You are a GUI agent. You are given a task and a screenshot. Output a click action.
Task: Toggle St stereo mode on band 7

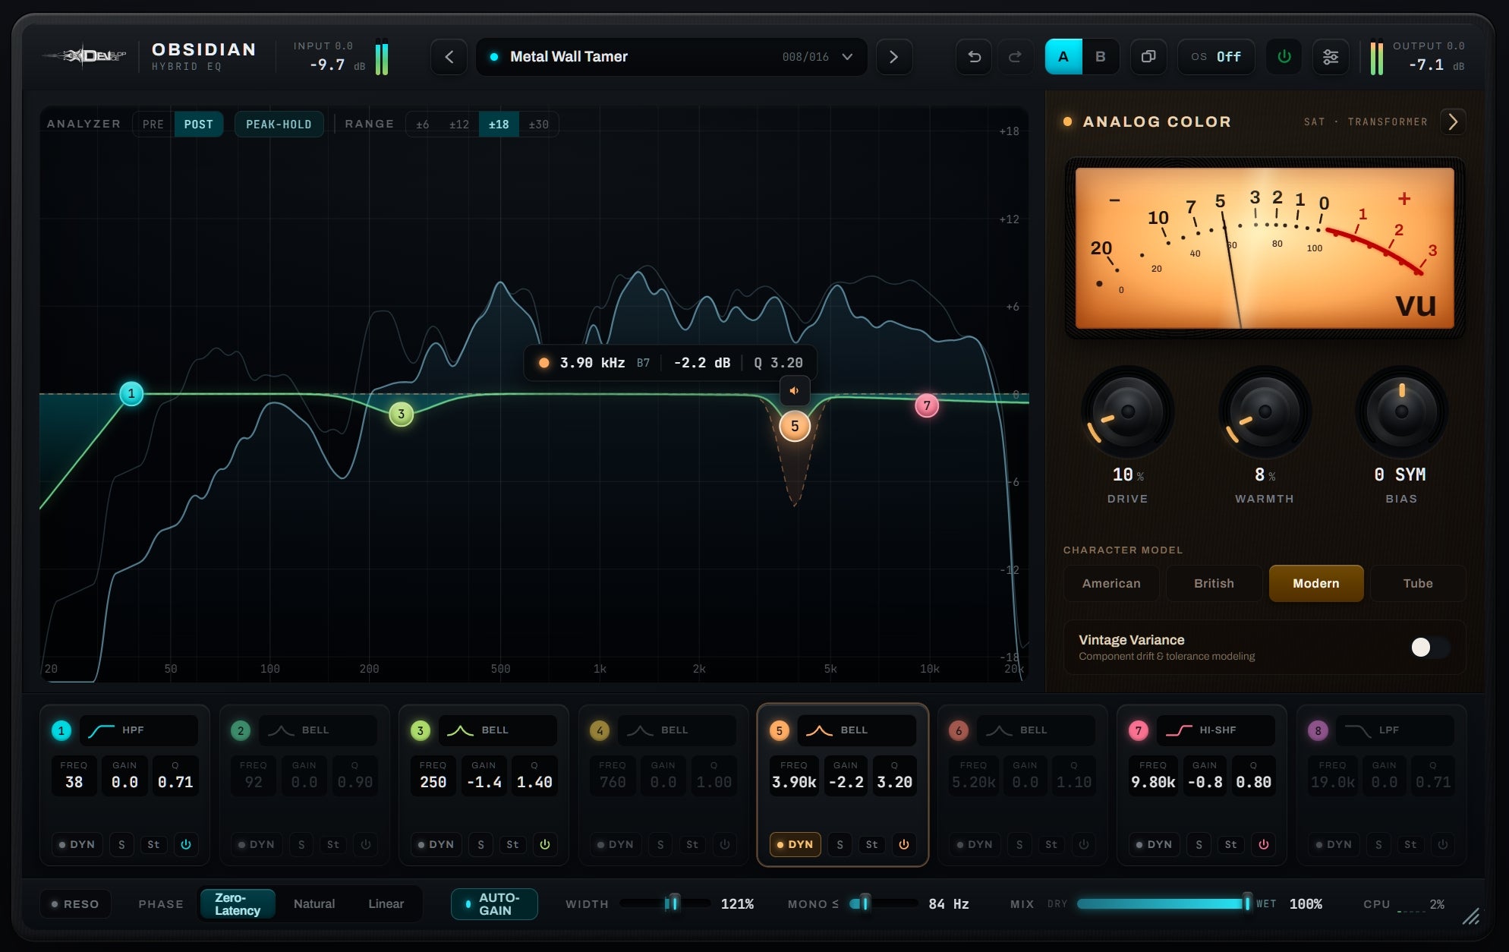click(1231, 844)
